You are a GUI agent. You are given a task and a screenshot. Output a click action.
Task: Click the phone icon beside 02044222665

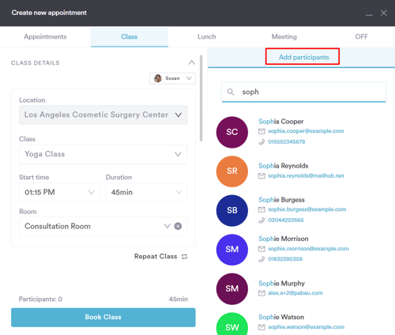pos(261,220)
